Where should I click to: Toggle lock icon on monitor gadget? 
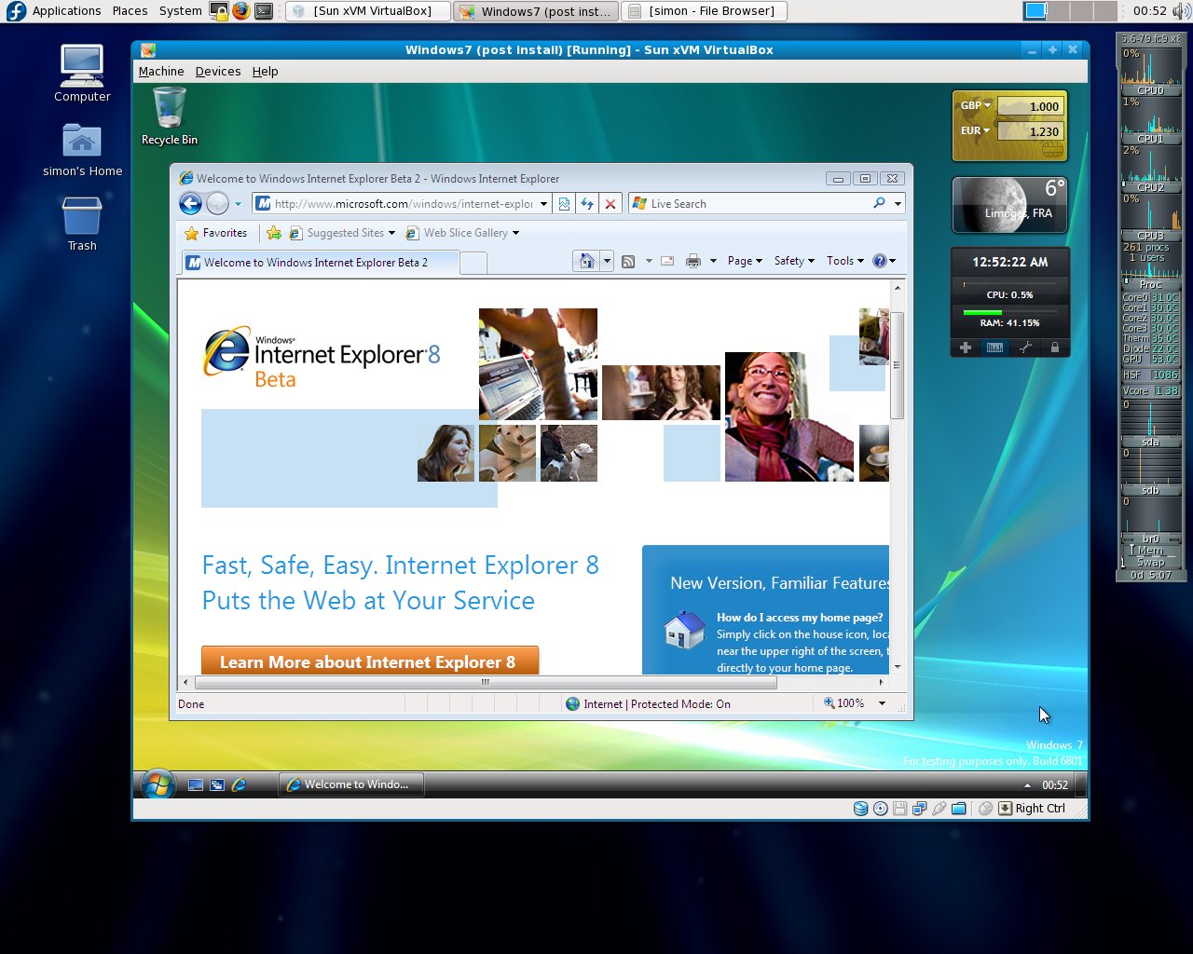(1055, 348)
